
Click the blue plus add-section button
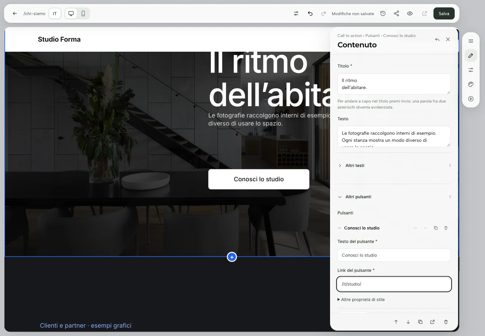click(x=232, y=257)
